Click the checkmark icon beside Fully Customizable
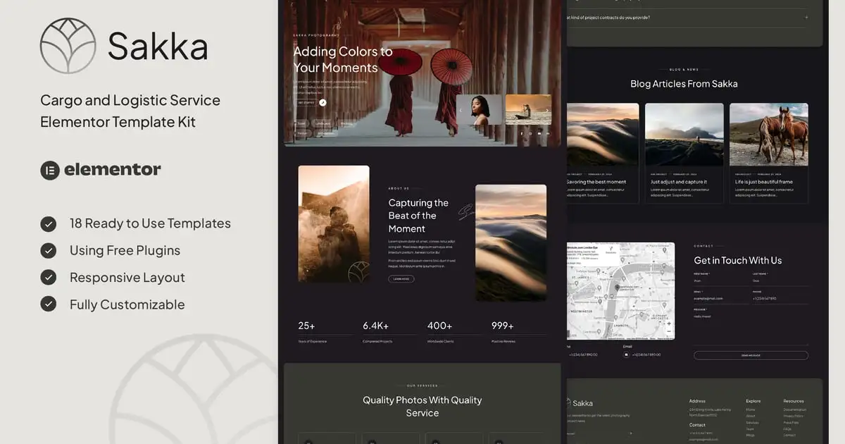The image size is (845, 444). (49, 304)
